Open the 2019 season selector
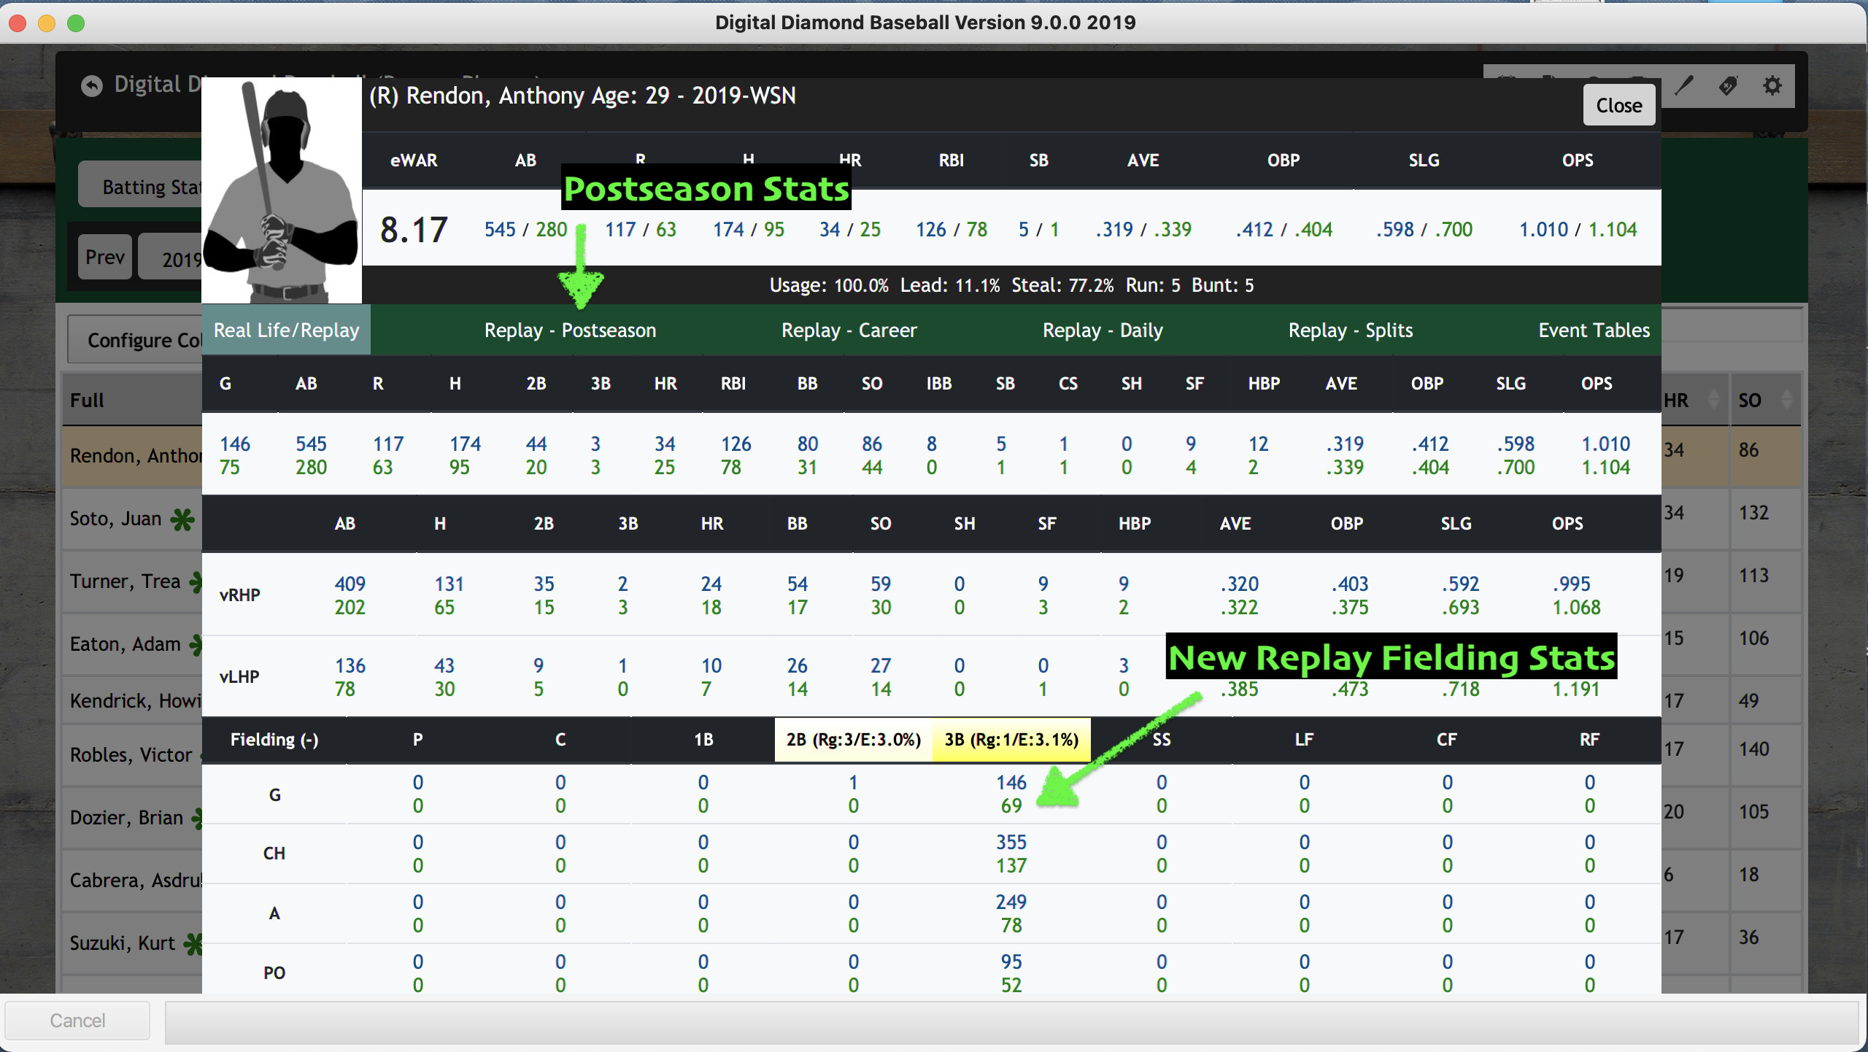This screenshot has width=1868, height=1052. pos(181,257)
